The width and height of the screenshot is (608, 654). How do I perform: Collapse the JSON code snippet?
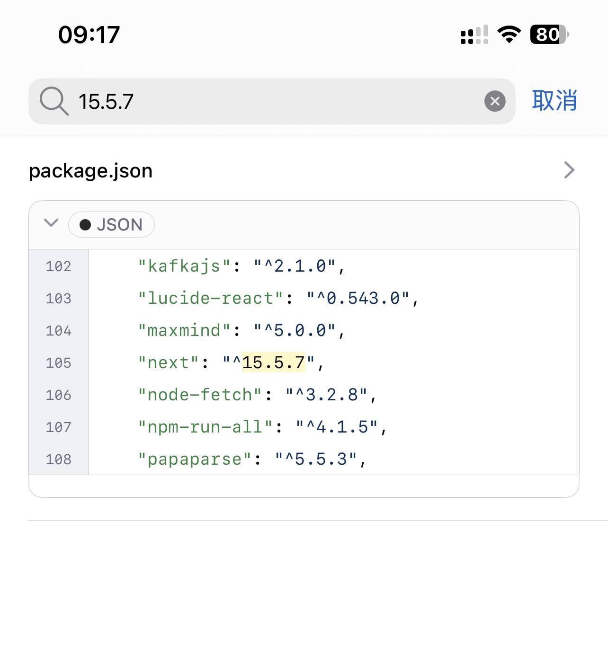[x=51, y=223]
